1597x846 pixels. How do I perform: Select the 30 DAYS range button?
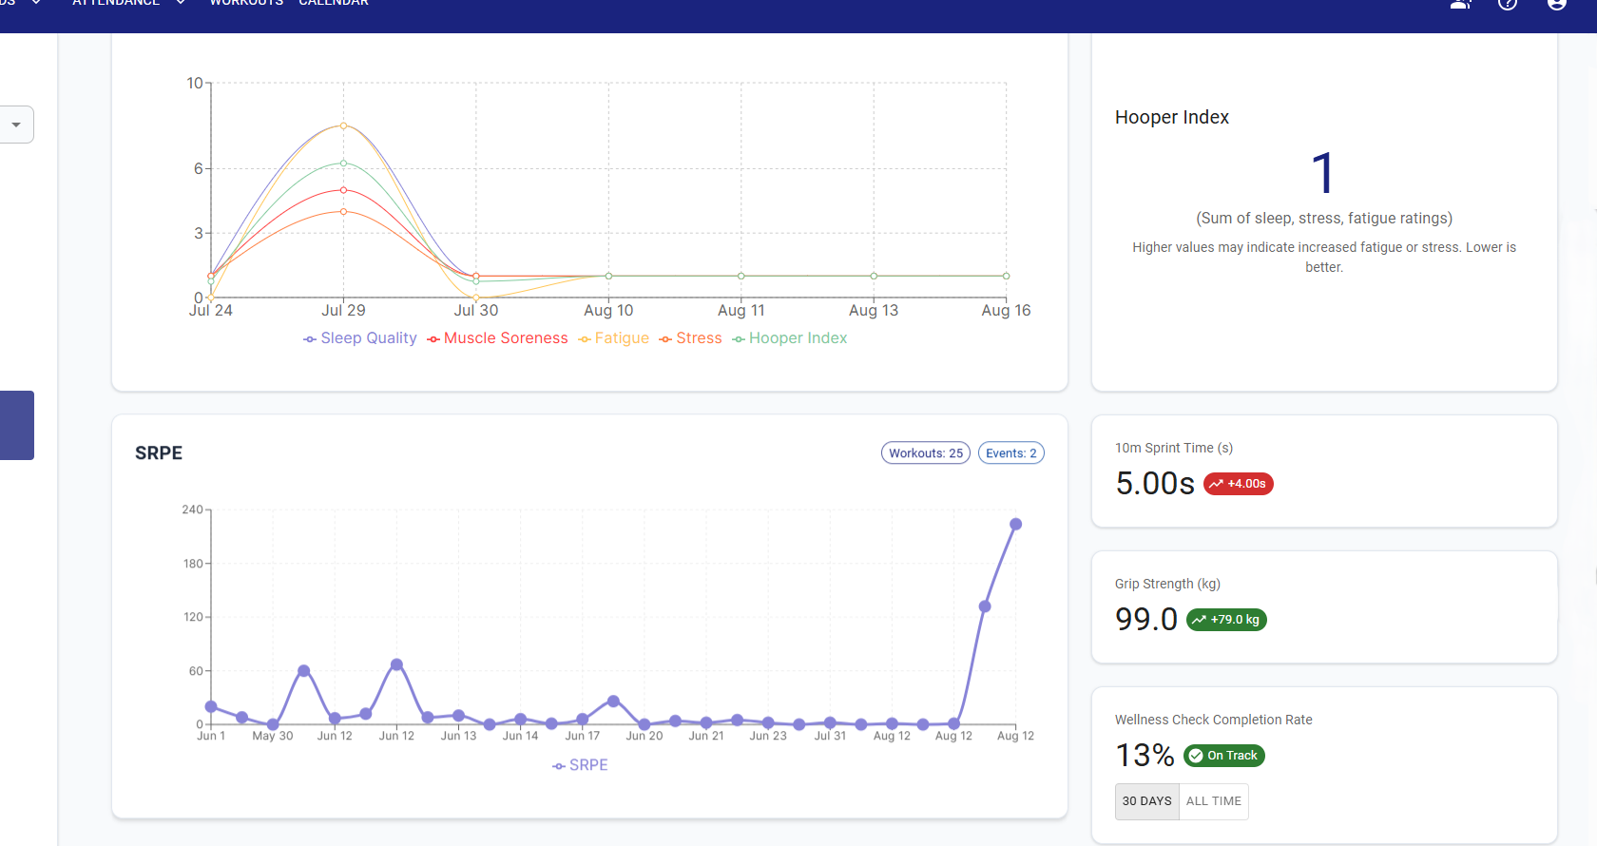click(1146, 801)
